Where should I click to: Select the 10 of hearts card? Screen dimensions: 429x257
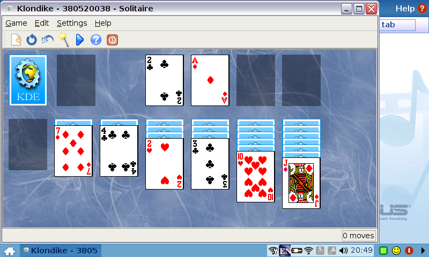(x=256, y=177)
